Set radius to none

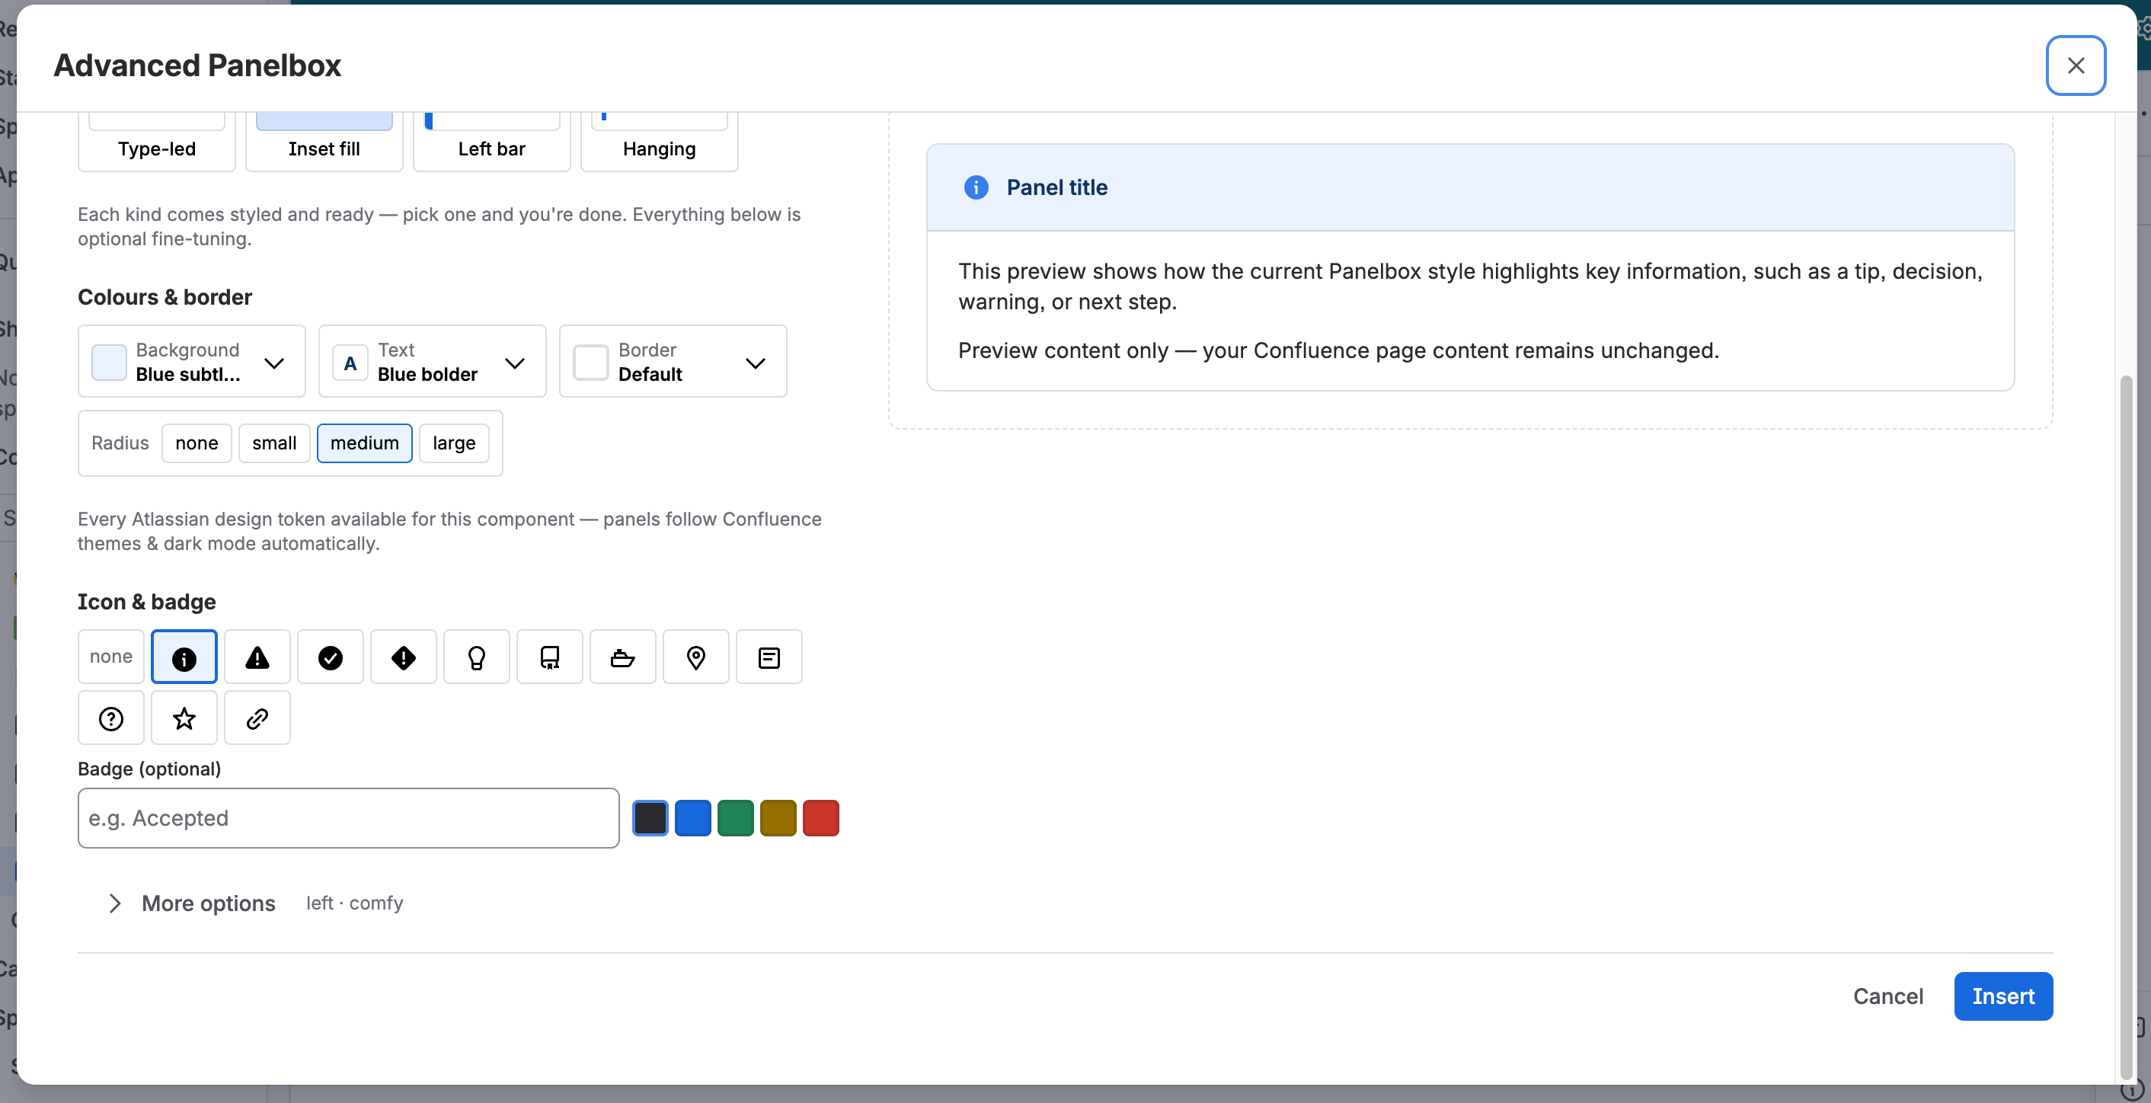coord(197,443)
